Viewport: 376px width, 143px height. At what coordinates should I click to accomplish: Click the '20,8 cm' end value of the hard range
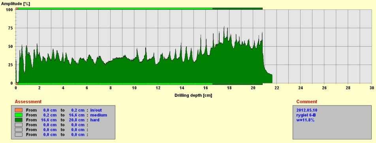77,120
